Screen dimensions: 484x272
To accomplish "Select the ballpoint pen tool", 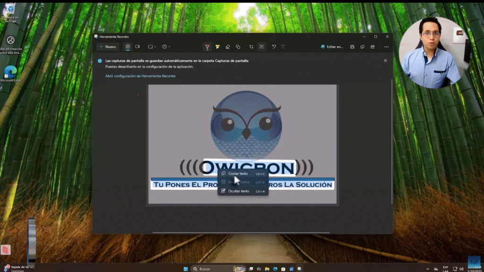I will click(207, 47).
